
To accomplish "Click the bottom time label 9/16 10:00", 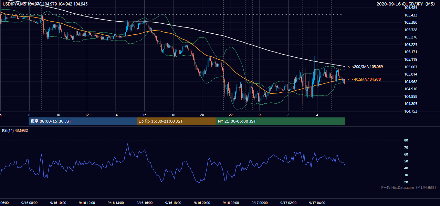I will (58, 203).
